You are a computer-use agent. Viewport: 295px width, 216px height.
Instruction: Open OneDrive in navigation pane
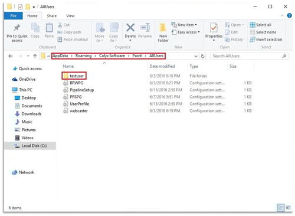(24, 79)
